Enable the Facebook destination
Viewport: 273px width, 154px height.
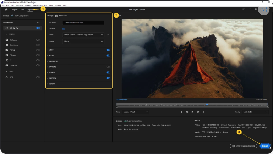coord(38,45)
